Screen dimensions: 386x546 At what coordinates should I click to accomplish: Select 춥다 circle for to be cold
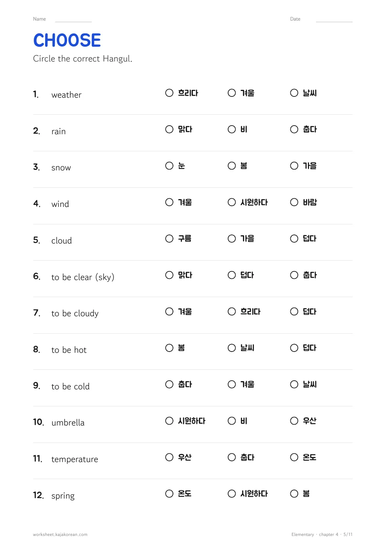coord(169,384)
